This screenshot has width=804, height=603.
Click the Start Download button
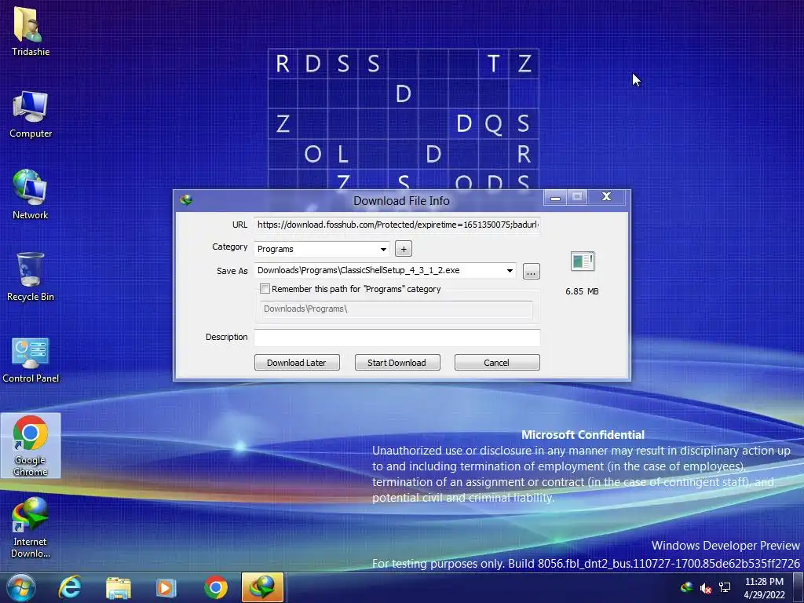click(397, 363)
